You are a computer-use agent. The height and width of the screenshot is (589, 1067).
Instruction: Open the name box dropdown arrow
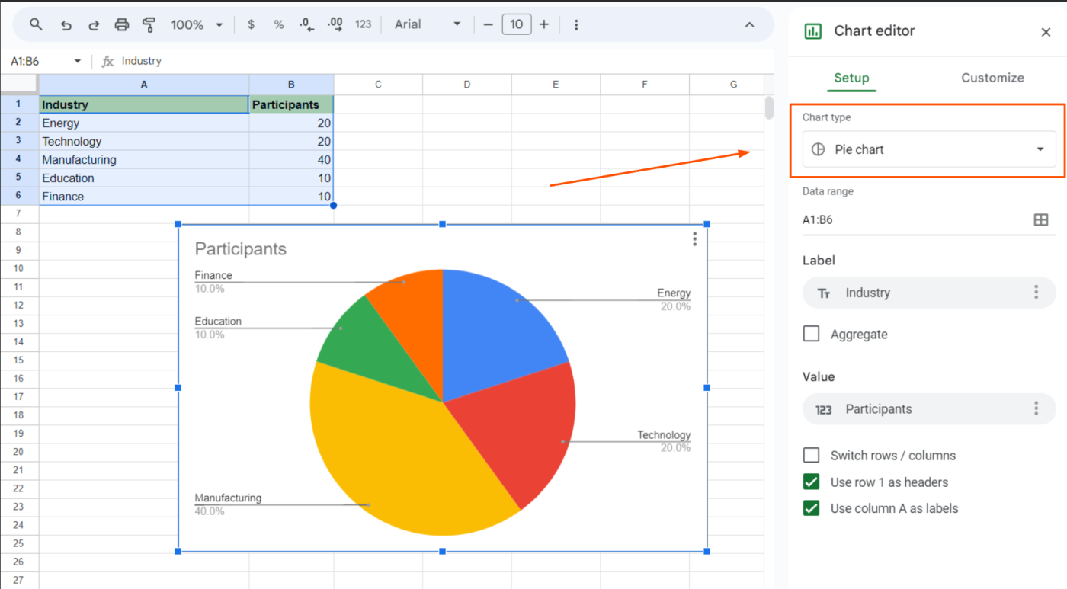(x=77, y=61)
